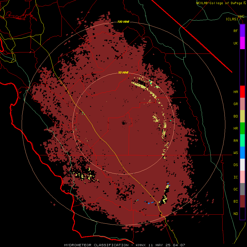Click the RF purple legend swatch
This screenshot has width=247, height=247.
pos(242,31)
